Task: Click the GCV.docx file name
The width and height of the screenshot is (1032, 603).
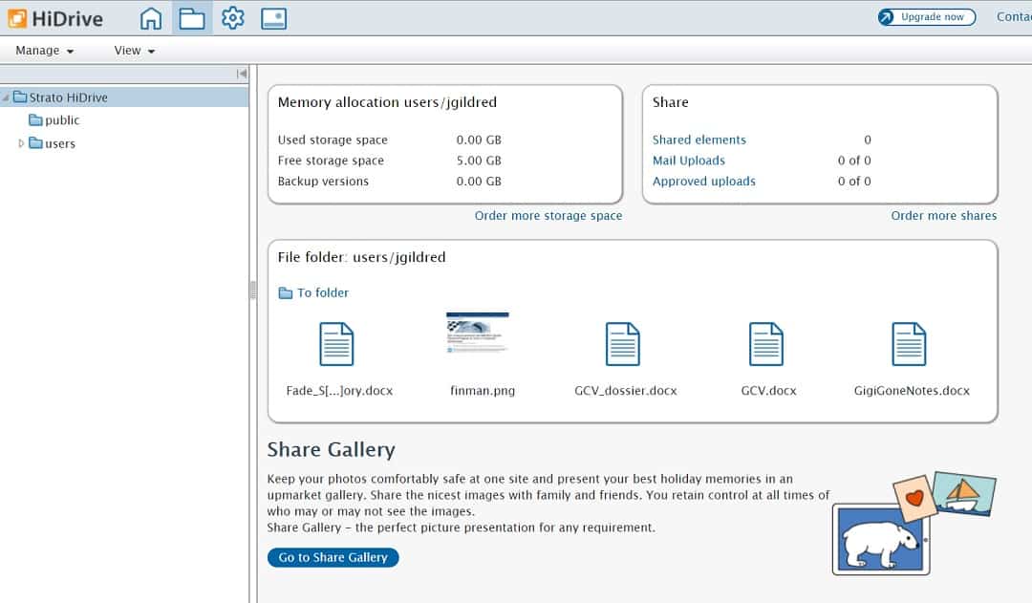Action: [768, 390]
